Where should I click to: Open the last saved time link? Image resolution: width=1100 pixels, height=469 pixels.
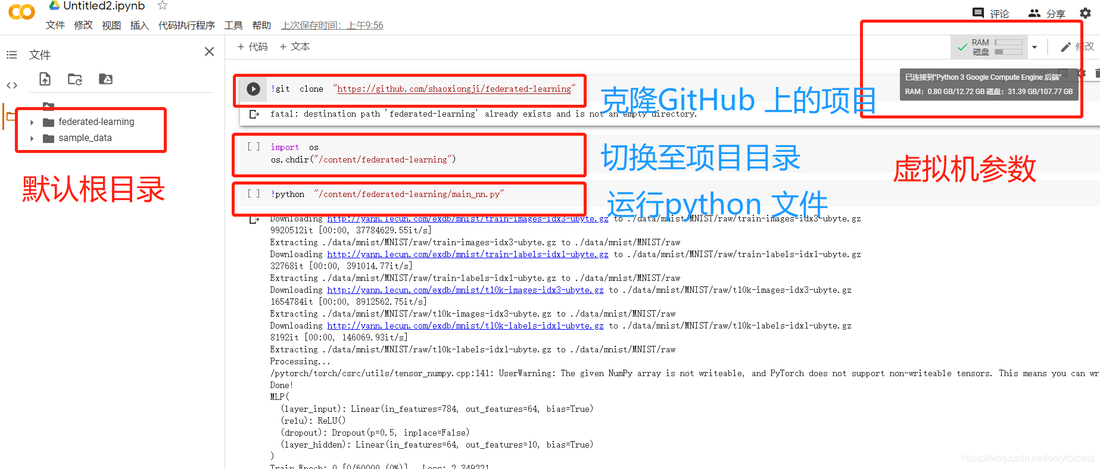(x=332, y=25)
